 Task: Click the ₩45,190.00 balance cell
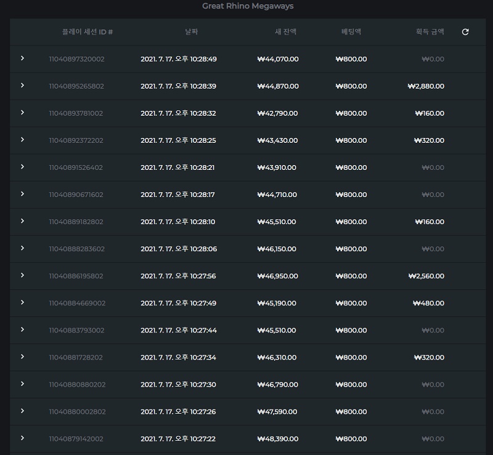click(277, 303)
